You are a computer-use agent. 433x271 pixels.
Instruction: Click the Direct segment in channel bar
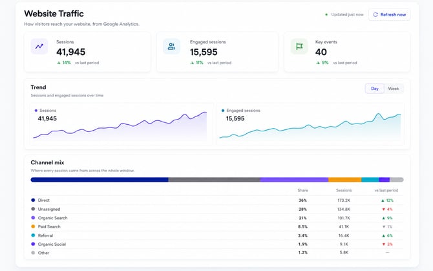pos(100,180)
